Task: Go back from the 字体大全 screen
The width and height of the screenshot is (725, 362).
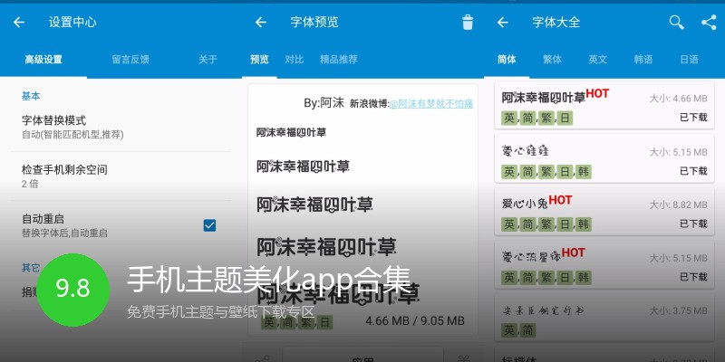Action: click(503, 22)
